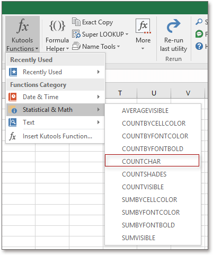
Task: Click the Statistical & Math info icon
Action: [x=13, y=110]
